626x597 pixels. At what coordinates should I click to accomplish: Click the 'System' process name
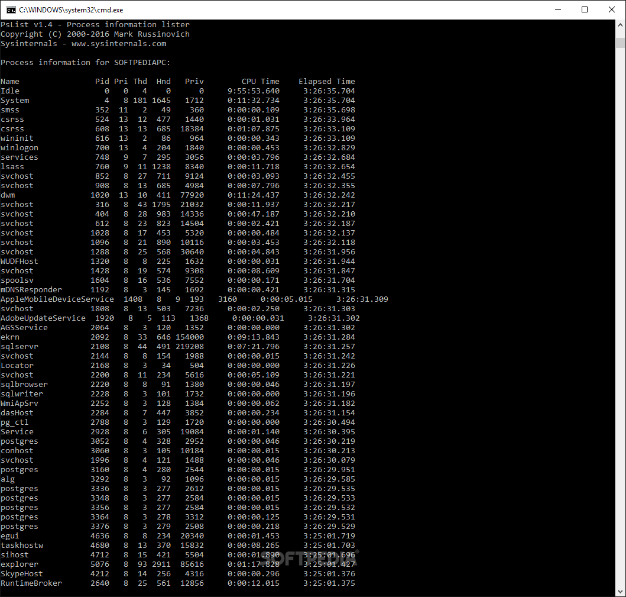[x=15, y=101]
